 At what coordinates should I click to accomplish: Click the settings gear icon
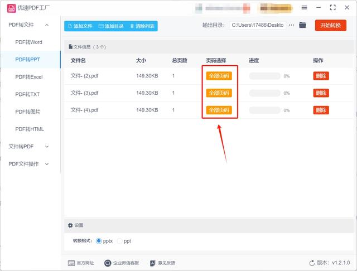pyautogui.click(x=70, y=225)
